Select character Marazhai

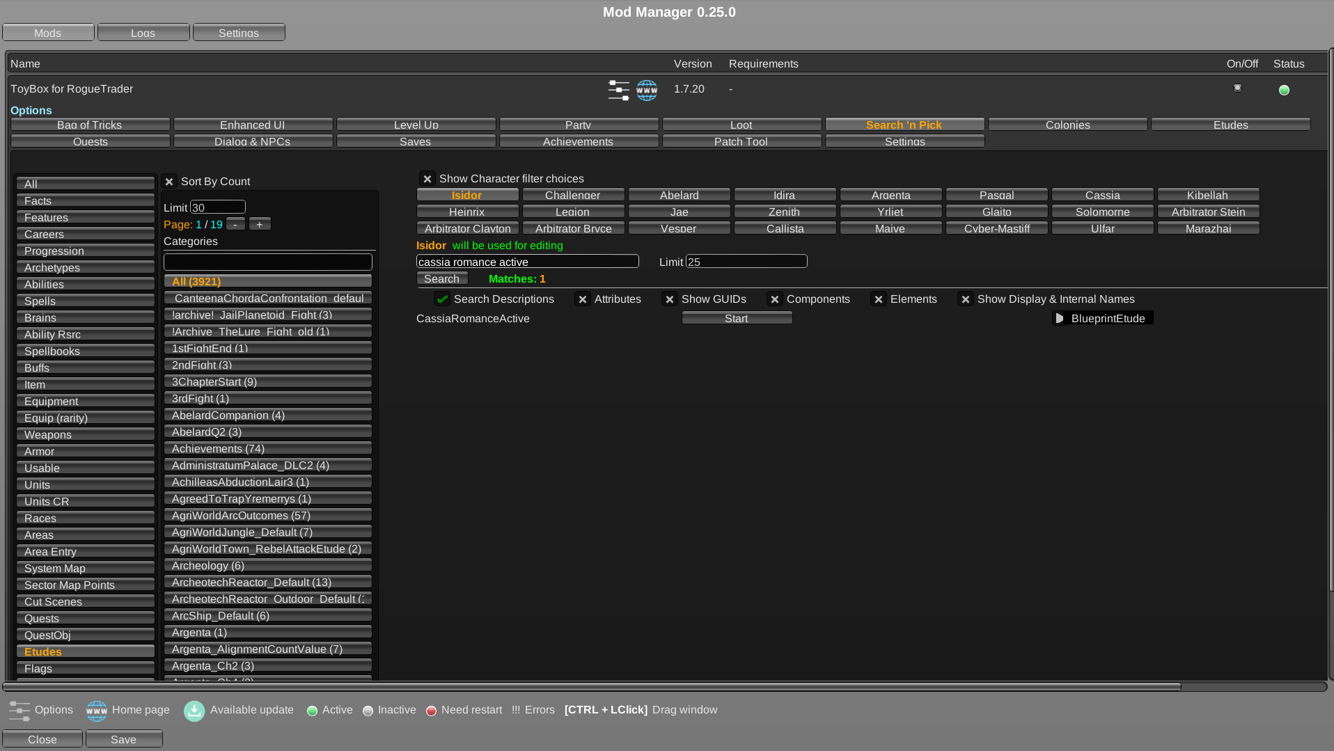click(1209, 228)
